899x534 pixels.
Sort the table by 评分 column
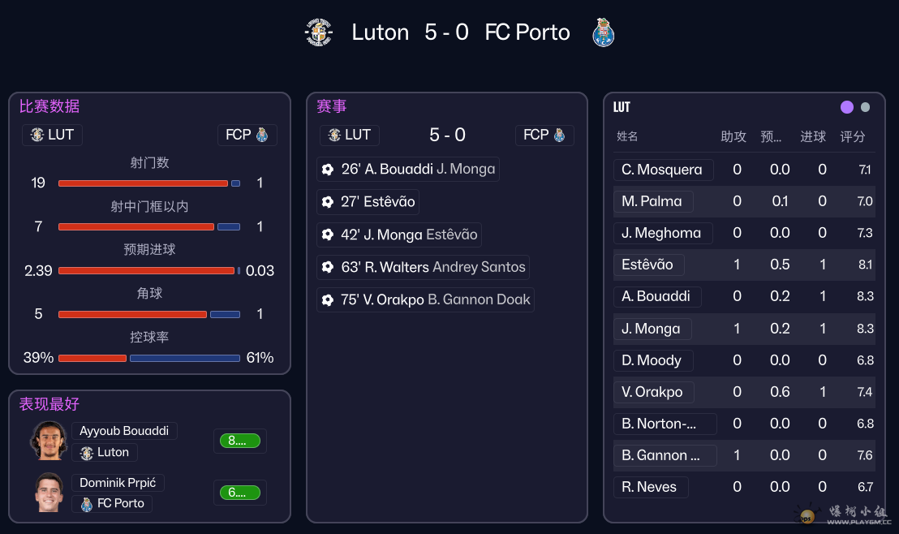point(853,136)
